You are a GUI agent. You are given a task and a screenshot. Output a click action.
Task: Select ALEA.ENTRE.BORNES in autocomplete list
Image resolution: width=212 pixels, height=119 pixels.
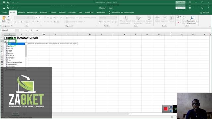coord(15,62)
